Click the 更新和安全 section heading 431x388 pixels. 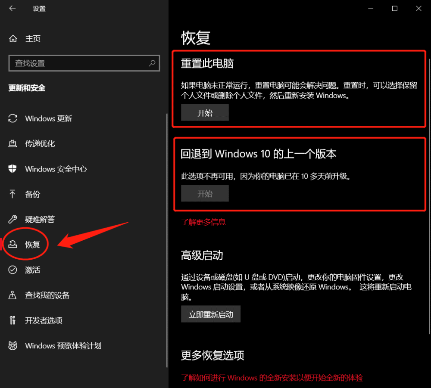point(27,88)
